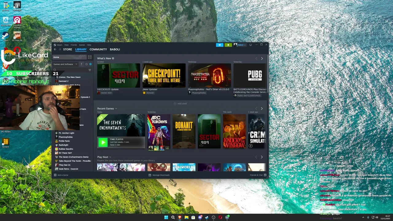Screen dimensions: 393x221
Task: Toggle the ready-to-play filter icon
Action: pos(90,64)
